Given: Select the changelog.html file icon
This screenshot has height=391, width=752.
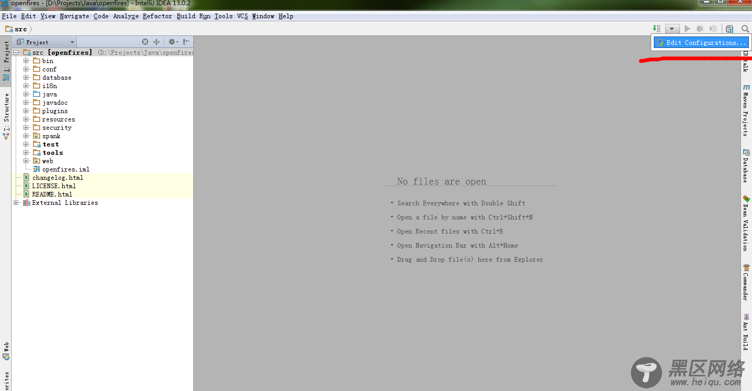Looking at the screenshot, I should click(26, 178).
